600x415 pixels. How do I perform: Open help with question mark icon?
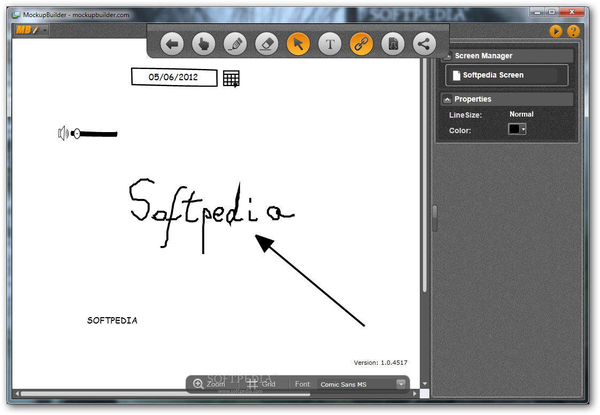pos(573,31)
